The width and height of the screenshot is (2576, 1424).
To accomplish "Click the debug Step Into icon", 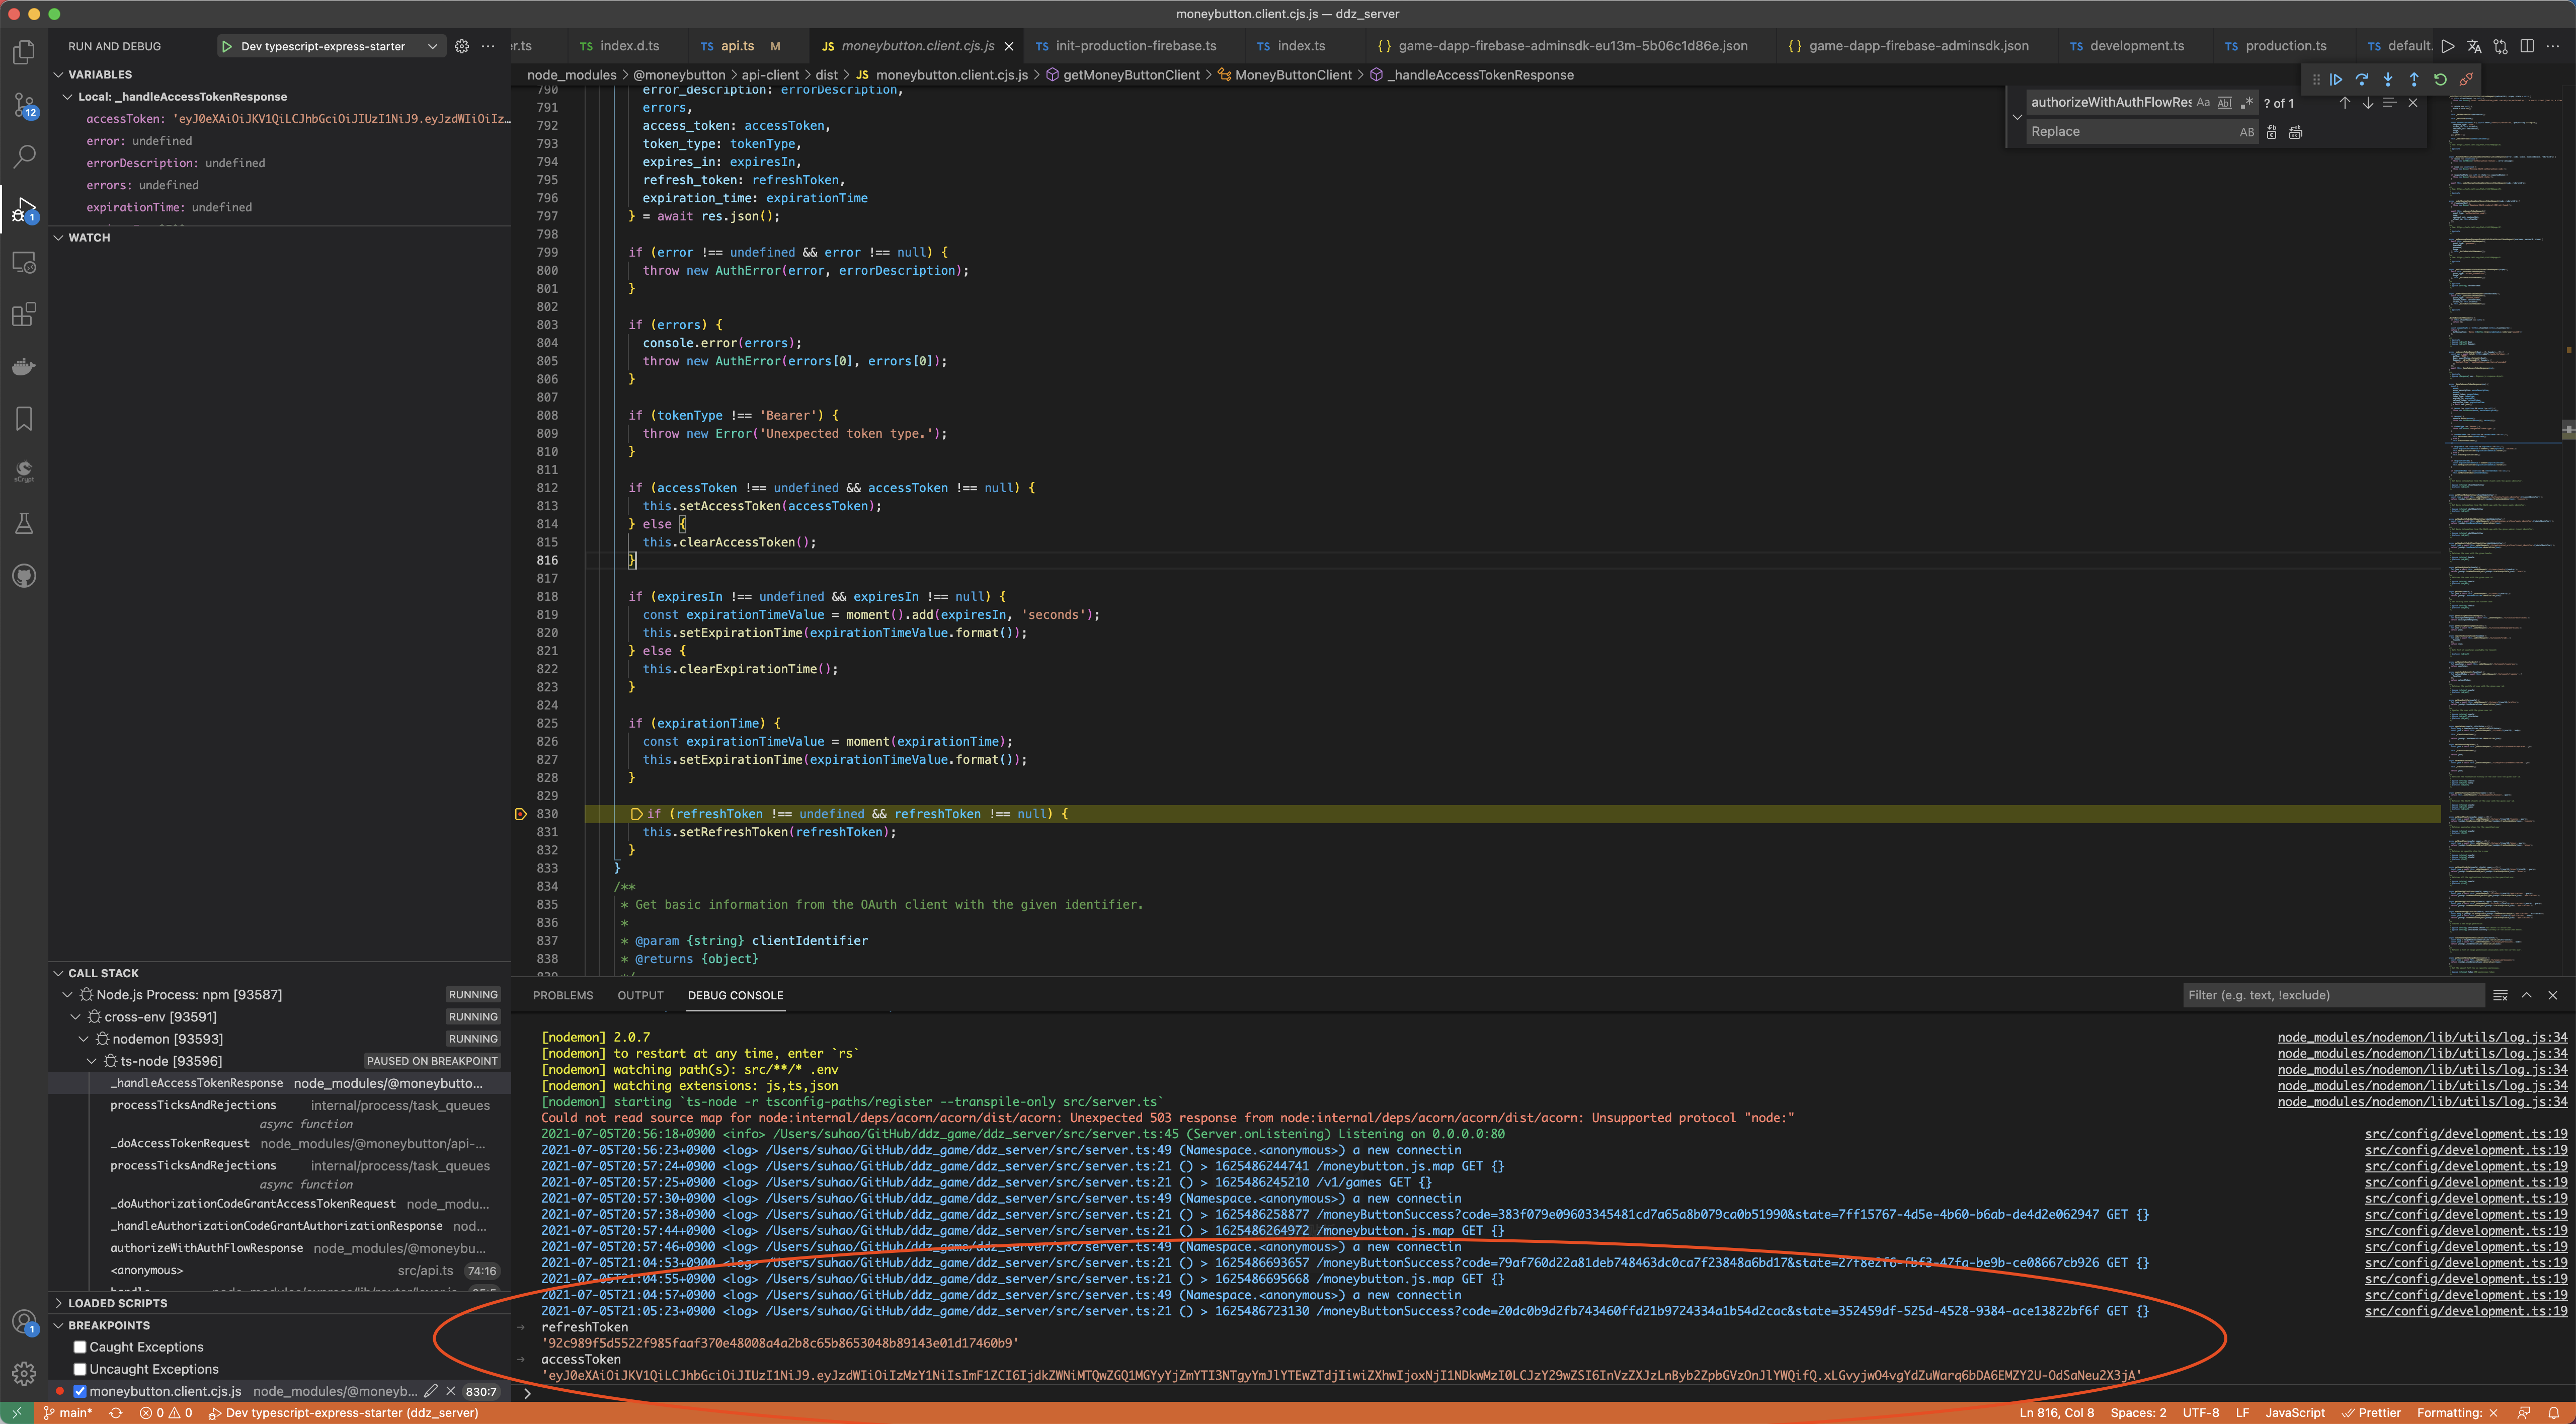I will pyautogui.click(x=2388, y=79).
